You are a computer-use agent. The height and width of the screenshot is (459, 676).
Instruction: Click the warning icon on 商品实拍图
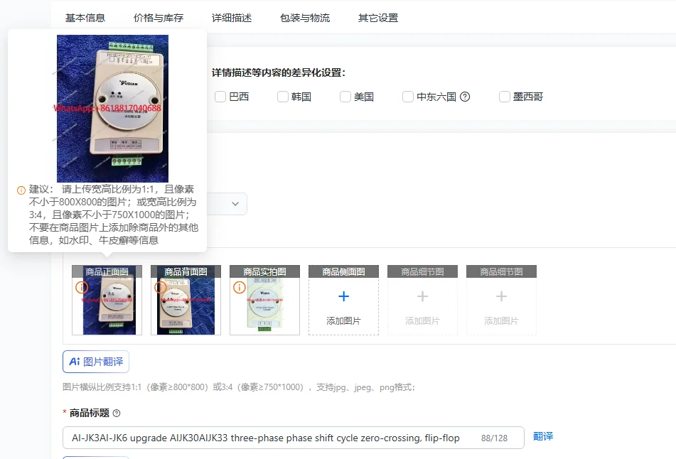coord(240,287)
